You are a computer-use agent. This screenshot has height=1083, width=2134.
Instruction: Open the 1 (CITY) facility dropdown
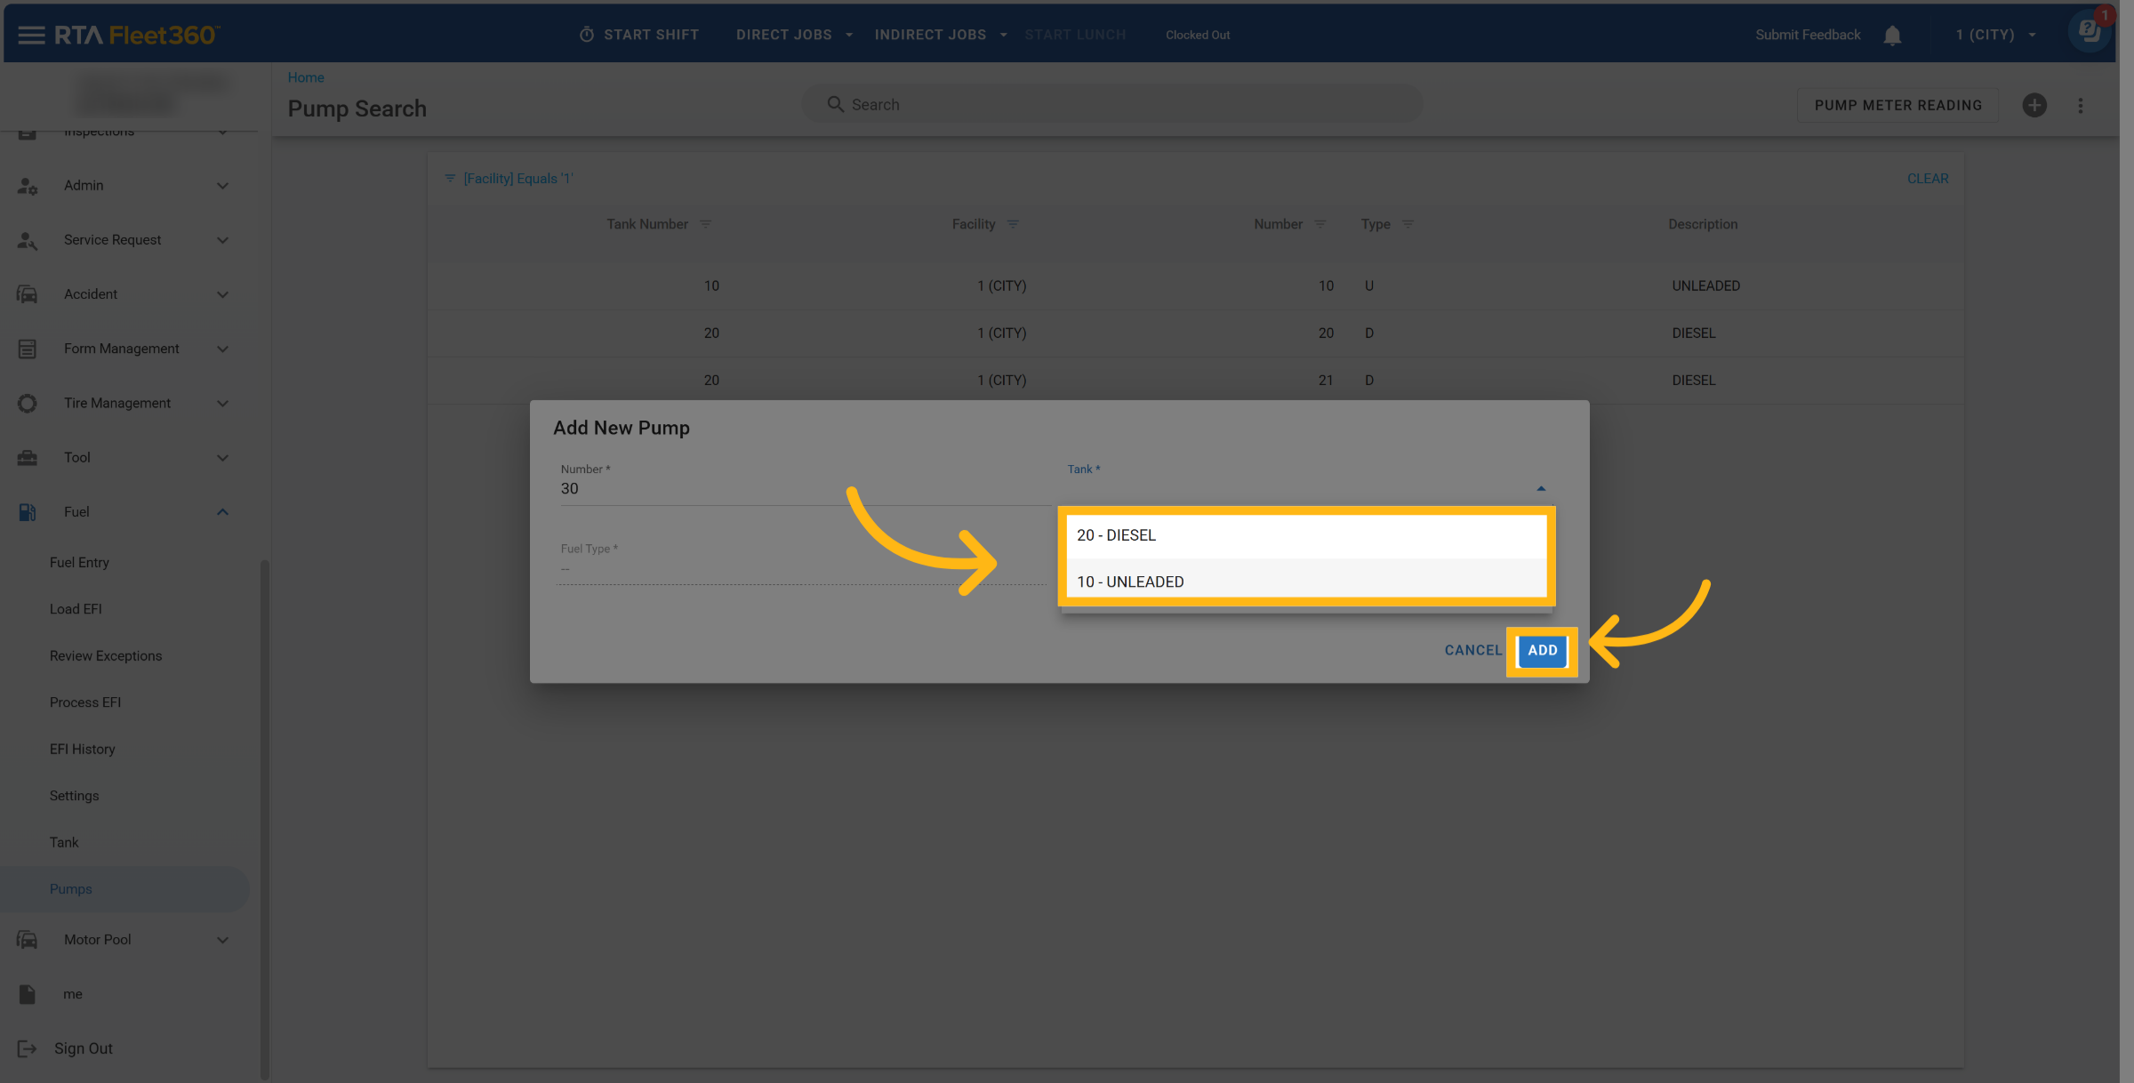tap(1996, 35)
